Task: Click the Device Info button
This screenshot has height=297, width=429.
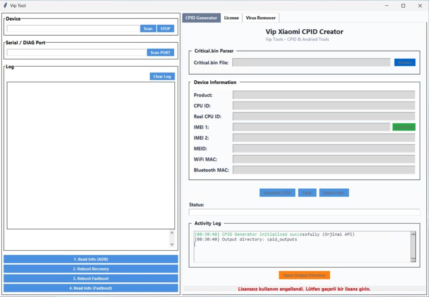Action: (334, 193)
